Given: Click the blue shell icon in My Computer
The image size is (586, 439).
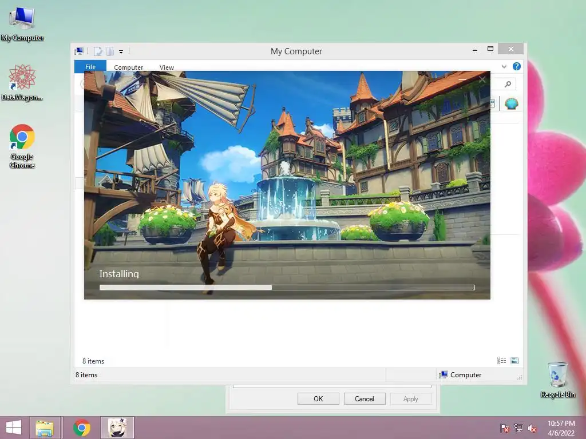Looking at the screenshot, I should pyautogui.click(x=511, y=103).
